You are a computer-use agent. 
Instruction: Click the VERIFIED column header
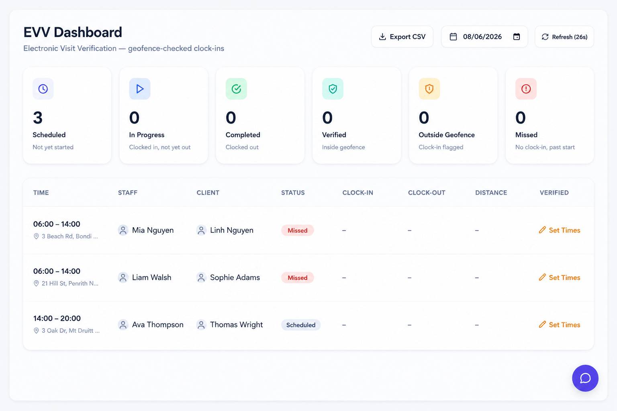click(554, 193)
